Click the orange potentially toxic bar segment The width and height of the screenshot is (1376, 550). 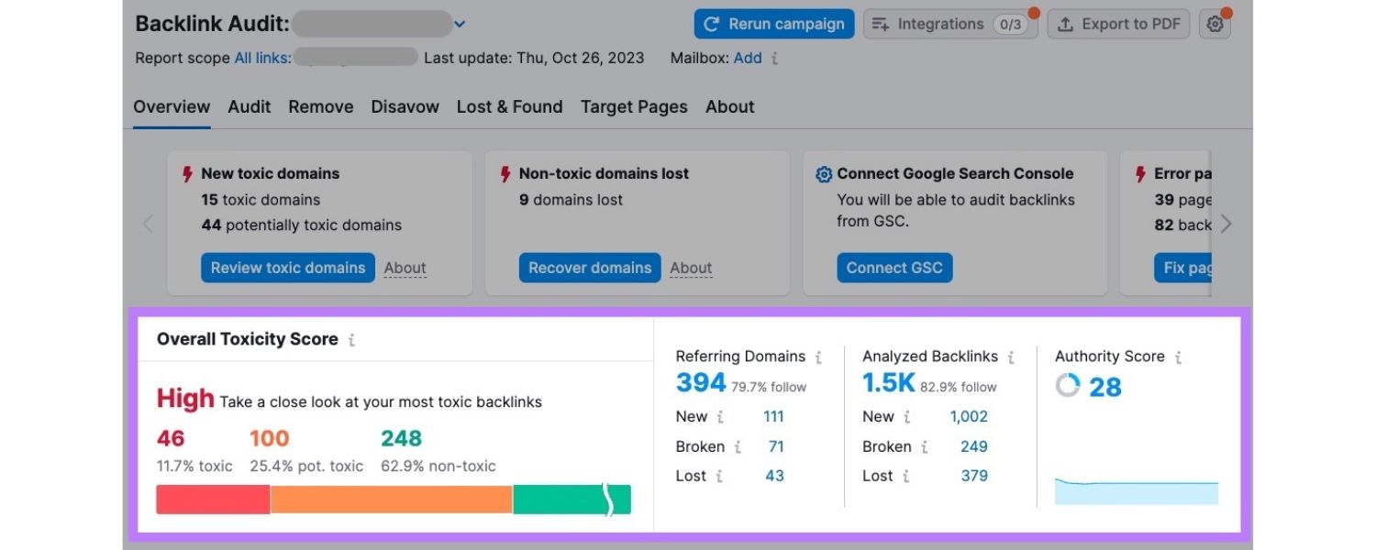tap(391, 500)
